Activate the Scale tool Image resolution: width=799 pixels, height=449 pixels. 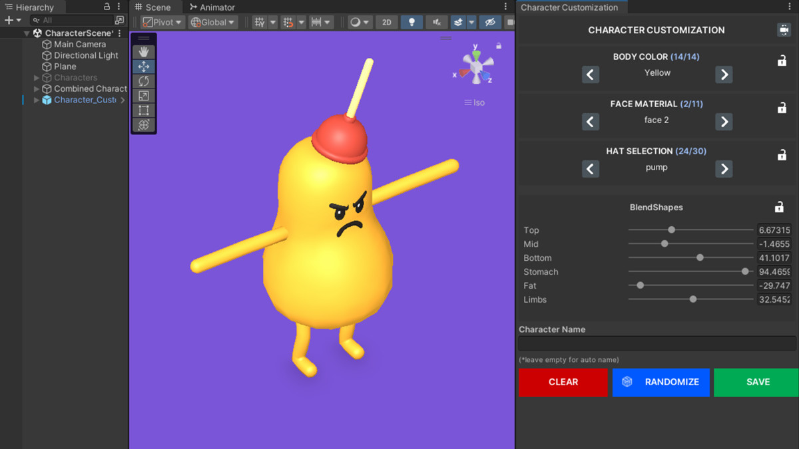[x=144, y=96]
